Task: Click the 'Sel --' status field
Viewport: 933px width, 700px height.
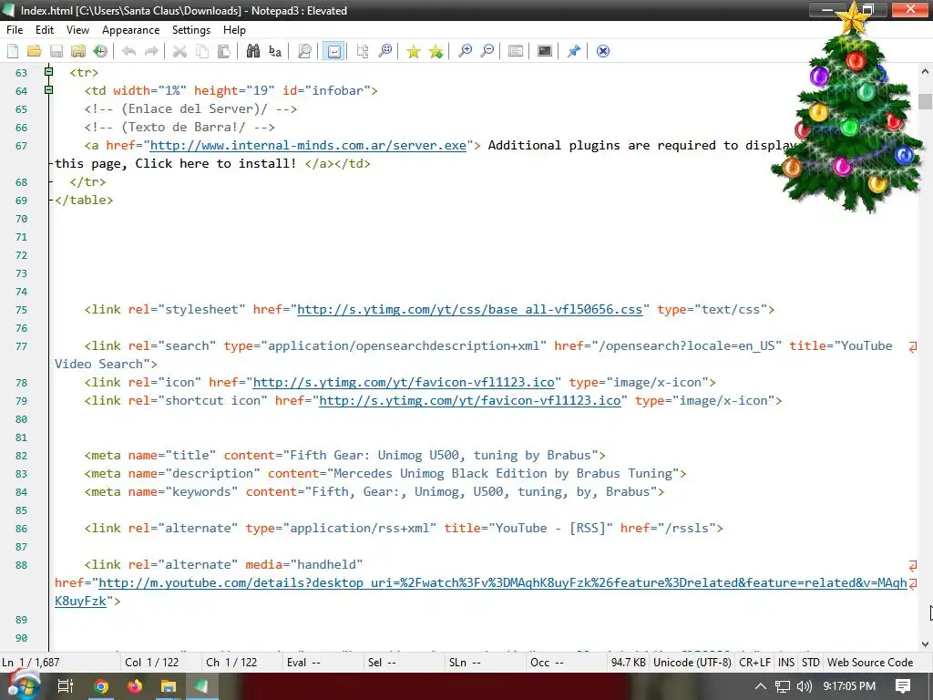Action: [382, 663]
